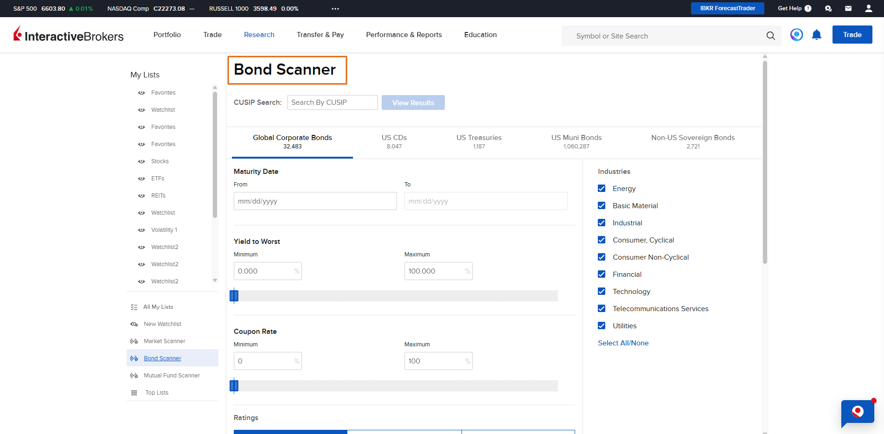Open the messages envelope icon
The image size is (884, 434).
click(x=848, y=8)
